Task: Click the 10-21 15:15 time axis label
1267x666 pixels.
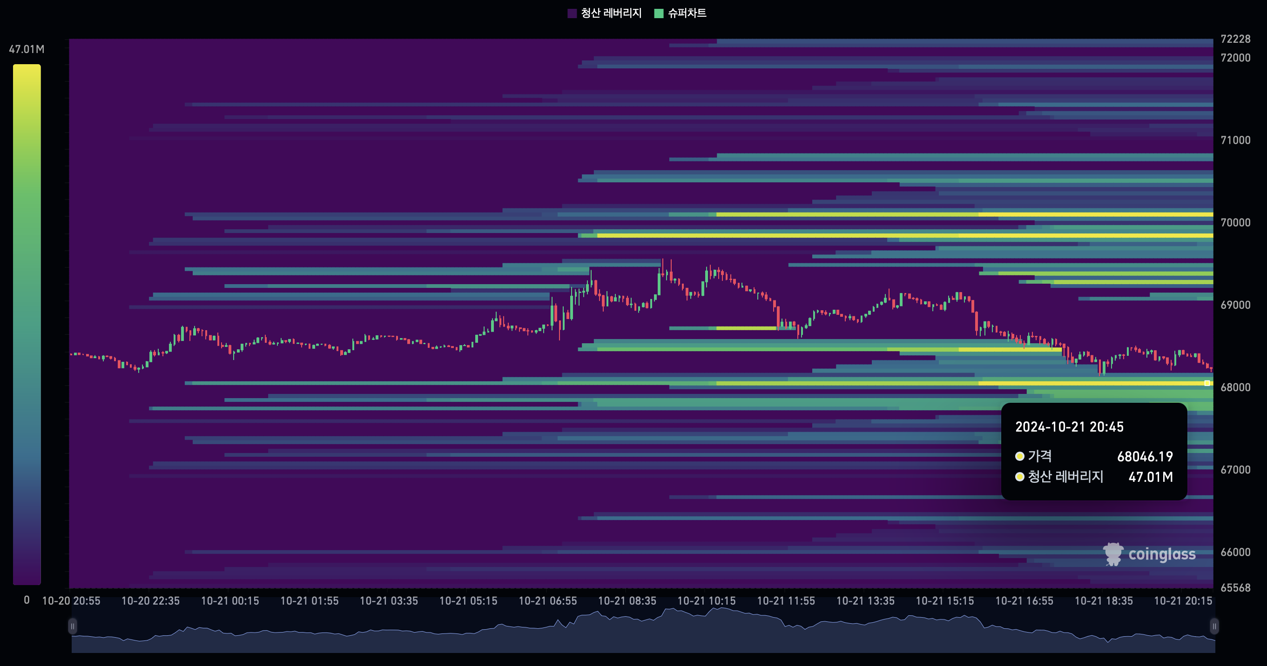Action: [945, 600]
